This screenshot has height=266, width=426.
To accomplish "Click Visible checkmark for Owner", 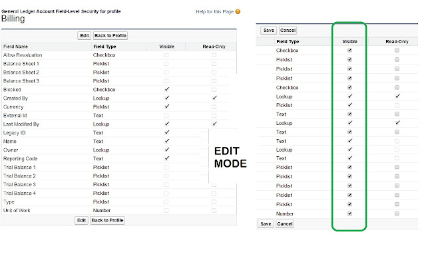I will click(x=167, y=150).
